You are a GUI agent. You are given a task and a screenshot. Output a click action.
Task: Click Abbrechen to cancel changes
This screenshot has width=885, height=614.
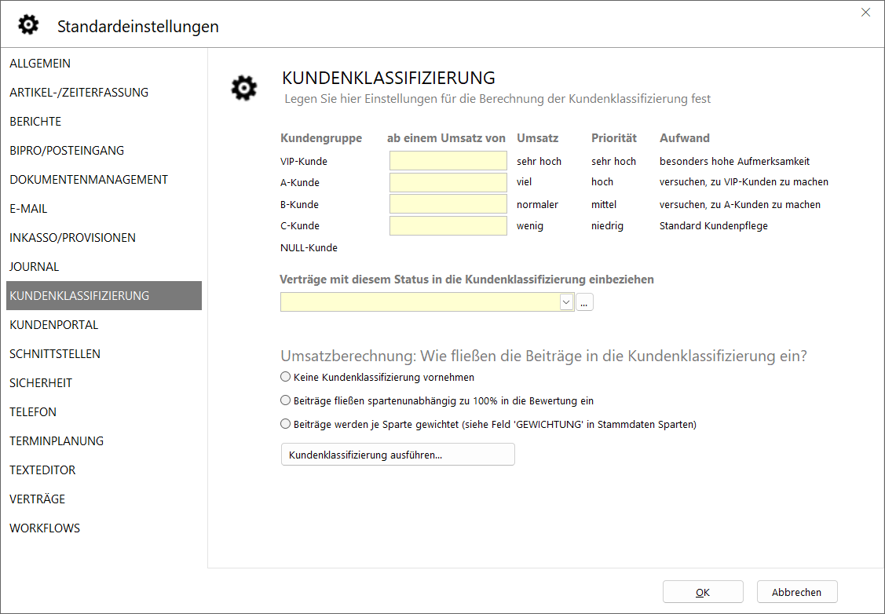[x=796, y=592]
